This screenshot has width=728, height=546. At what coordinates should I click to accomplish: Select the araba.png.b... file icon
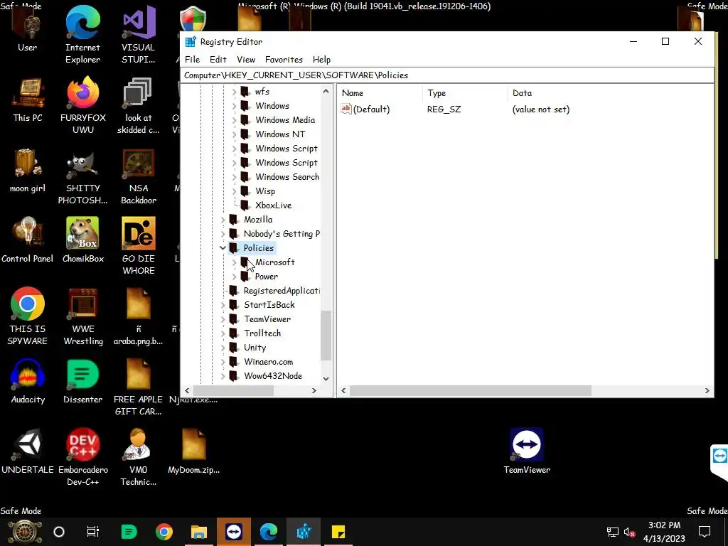pos(139,316)
